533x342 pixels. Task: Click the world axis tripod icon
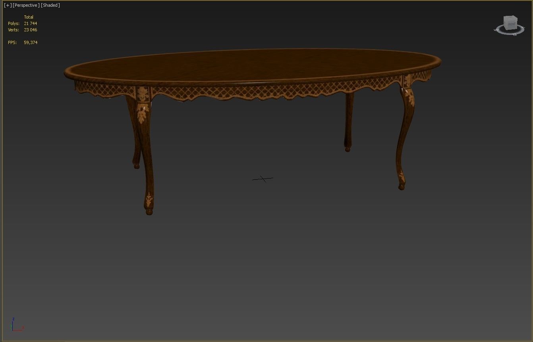click(17, 325)
